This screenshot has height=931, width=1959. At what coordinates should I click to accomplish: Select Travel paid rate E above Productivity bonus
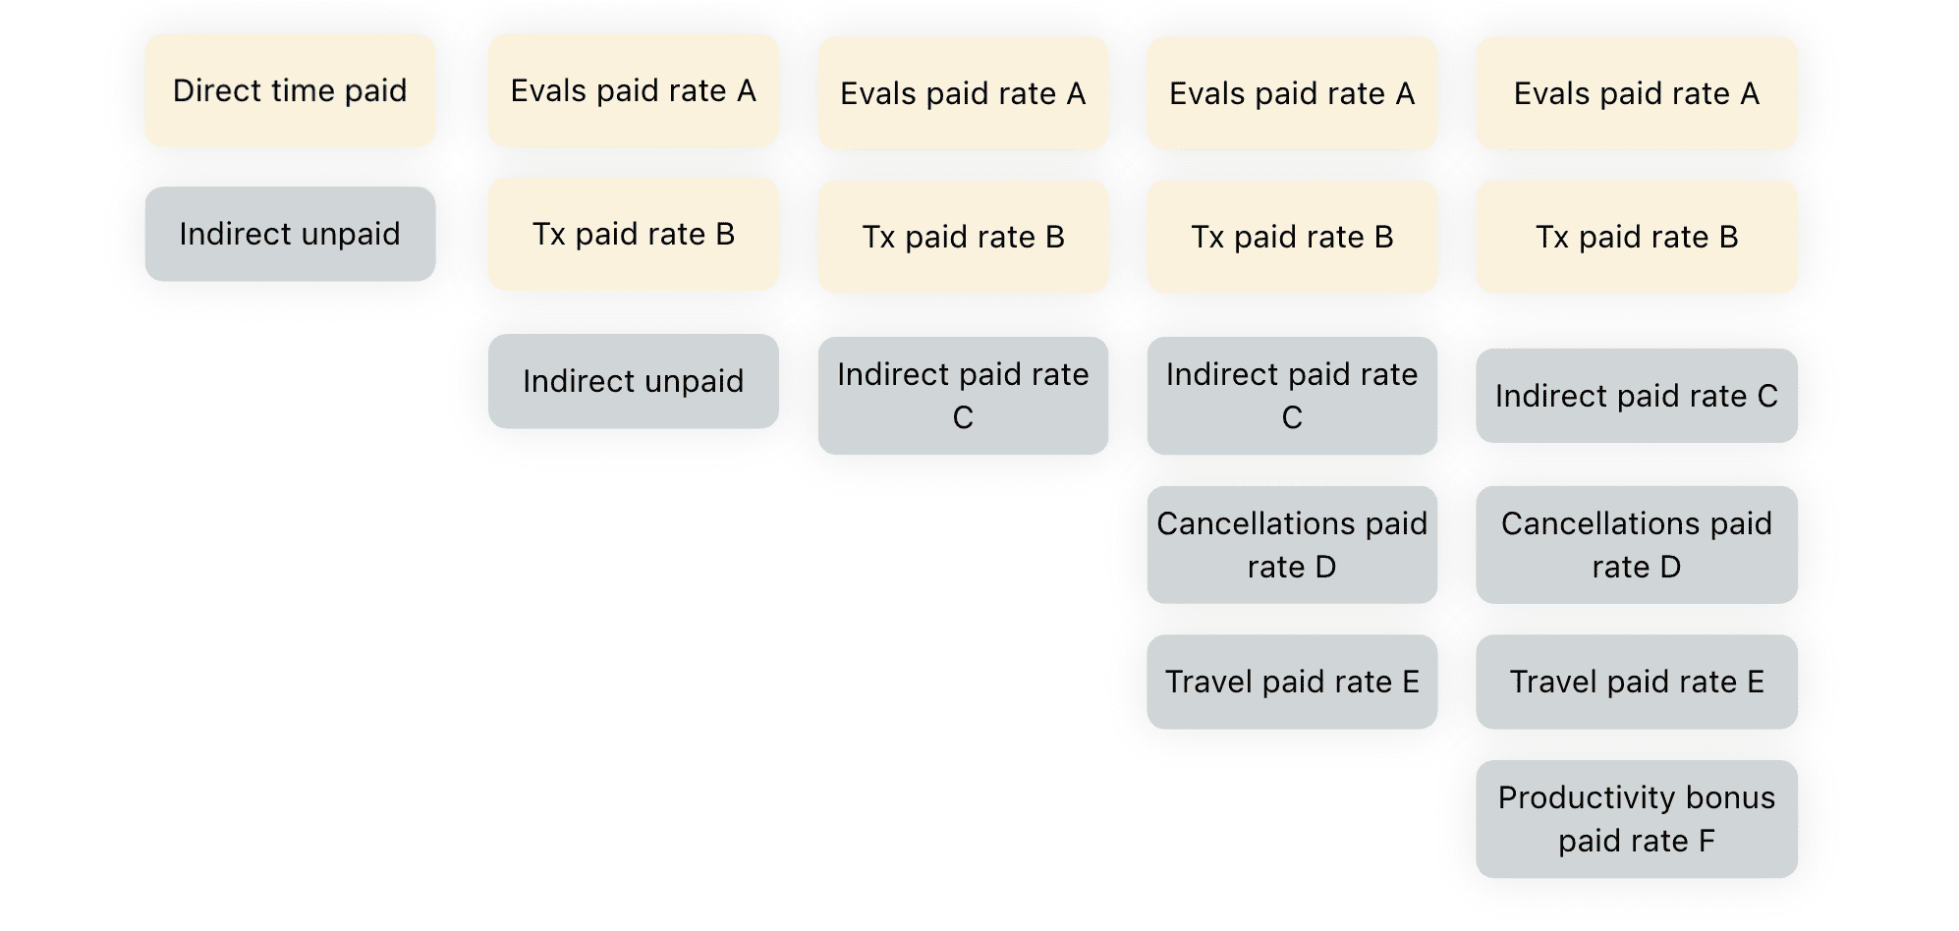tap(1637, 682)
